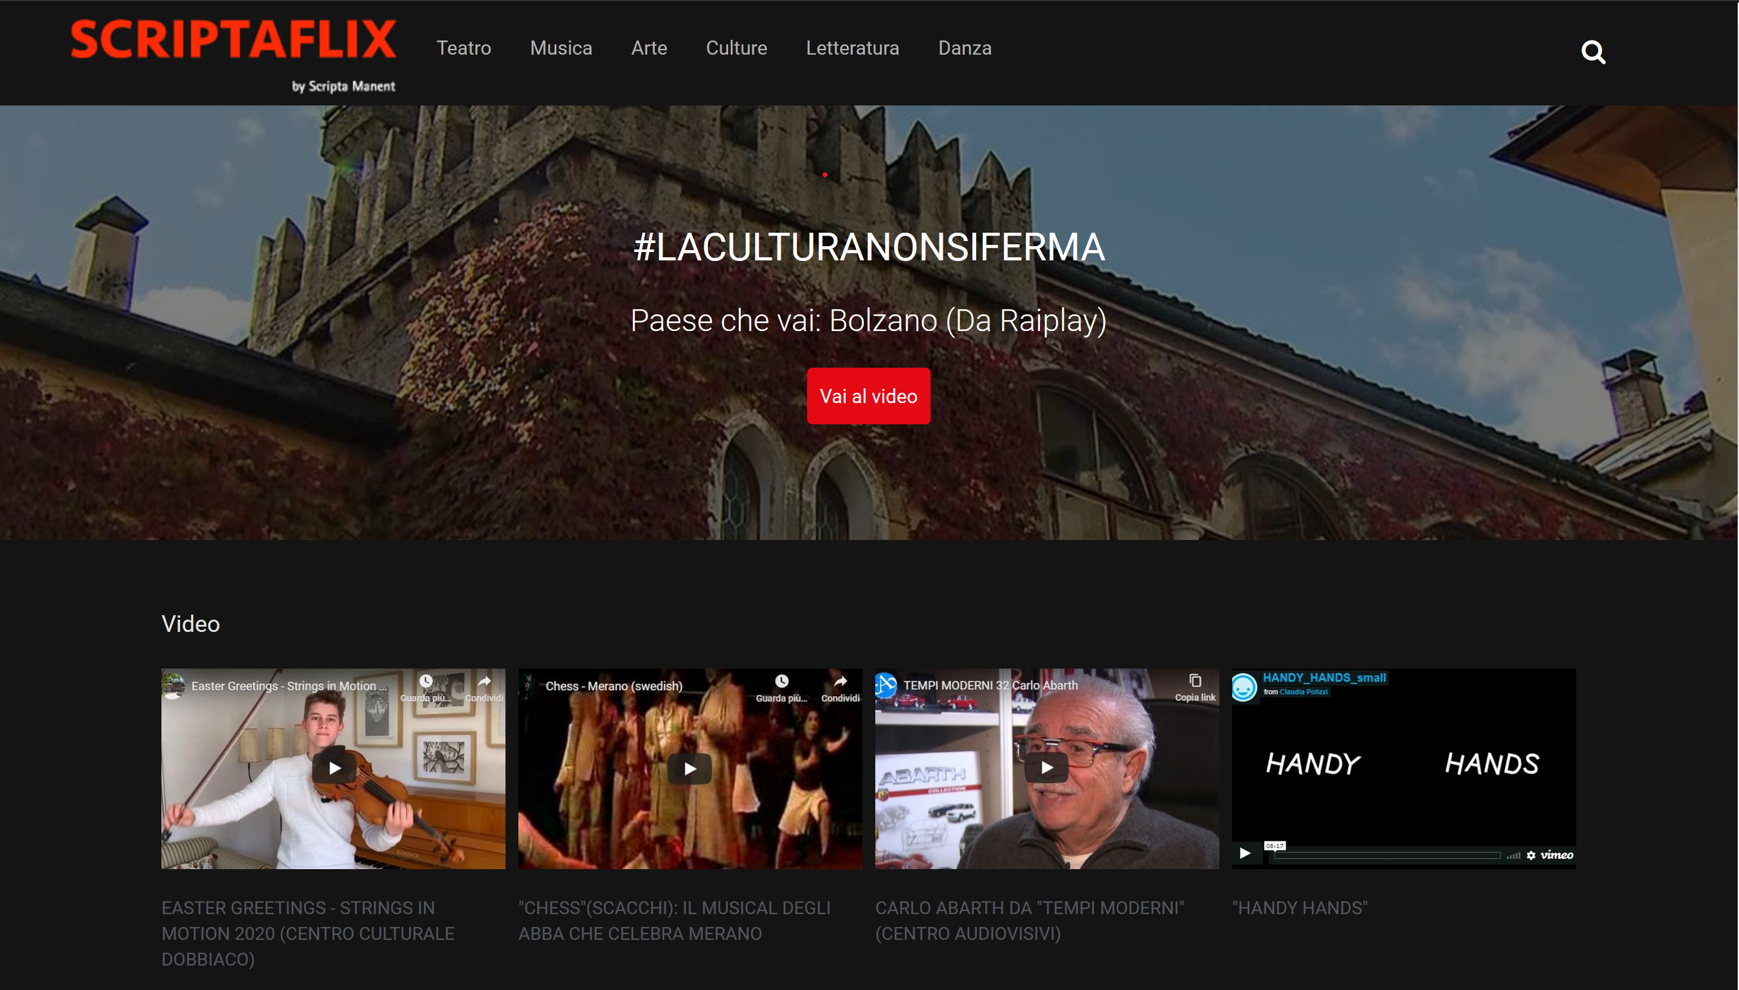Click Watch later clock on Easter Greetings video
Image resolution: width=1739 pixels, height=990 pixels.
point(426,681)
